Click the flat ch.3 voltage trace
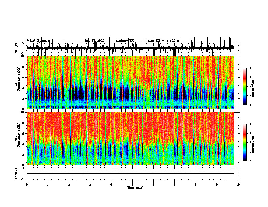Screen dimensions: 268x207 point(130,174)
